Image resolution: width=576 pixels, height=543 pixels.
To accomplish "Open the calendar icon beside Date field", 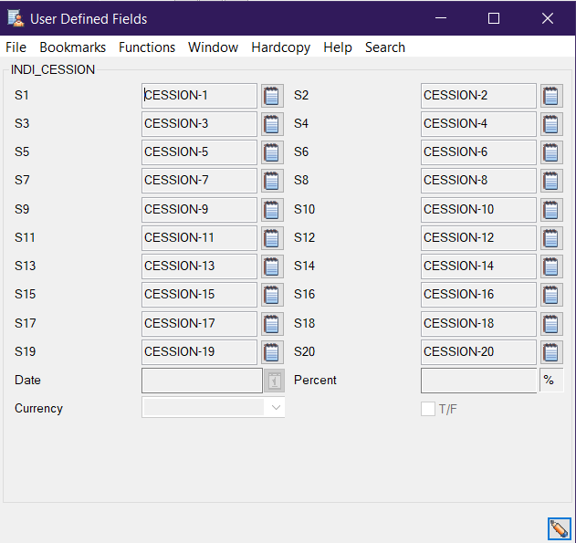I will [275, 381].
